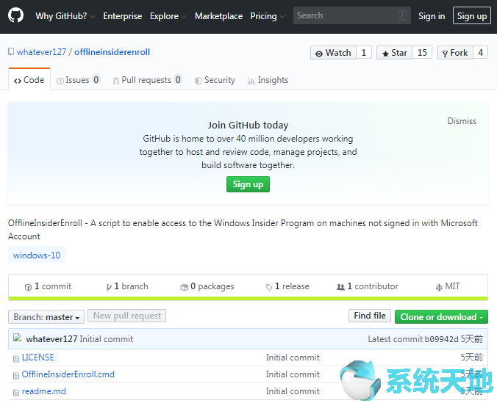The image size is (497, 403).
Task: Click the whatever127 avatar image
Action: tap(18, 338)
